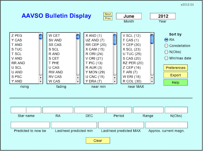
Task: Select RR AND in the rising list
Action: [x=18, y=63]
